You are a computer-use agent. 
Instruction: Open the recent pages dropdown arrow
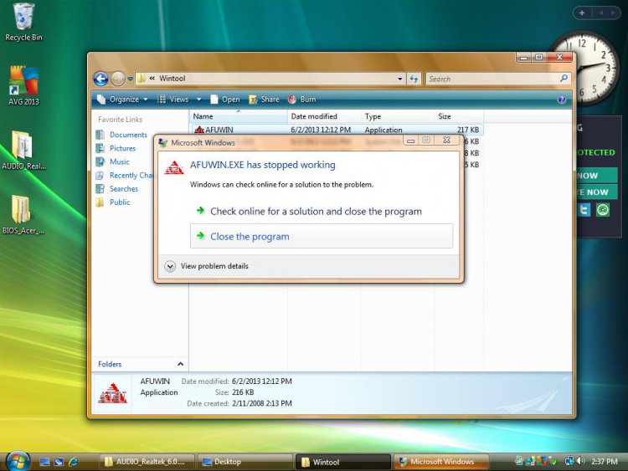130,79
